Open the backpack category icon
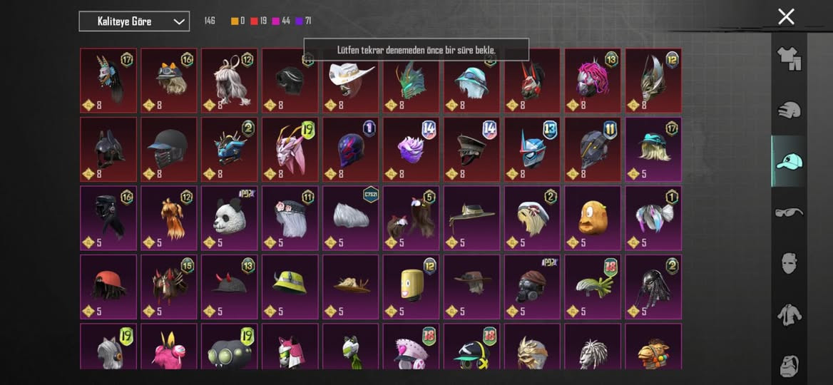The width and height of the screenshot is (833, 385). [x=789, y=365]
